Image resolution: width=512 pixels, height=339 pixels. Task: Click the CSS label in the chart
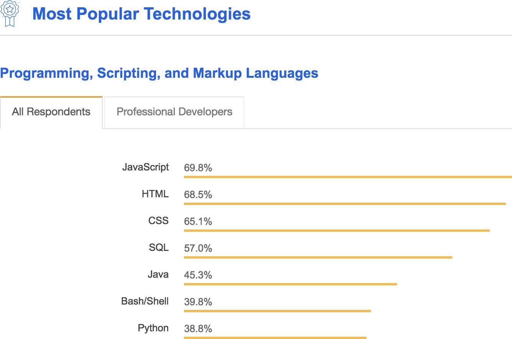pyautogui.click(x=158, y=221)
